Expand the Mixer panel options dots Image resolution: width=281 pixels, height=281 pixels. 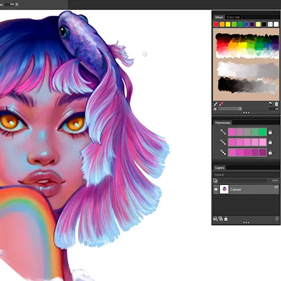point(246,113)
